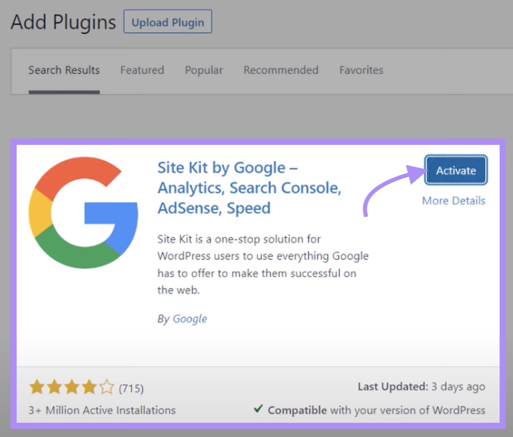Screen dimensions: 513x437
Task: Select the Search Results tab
Action: point(64,70)
